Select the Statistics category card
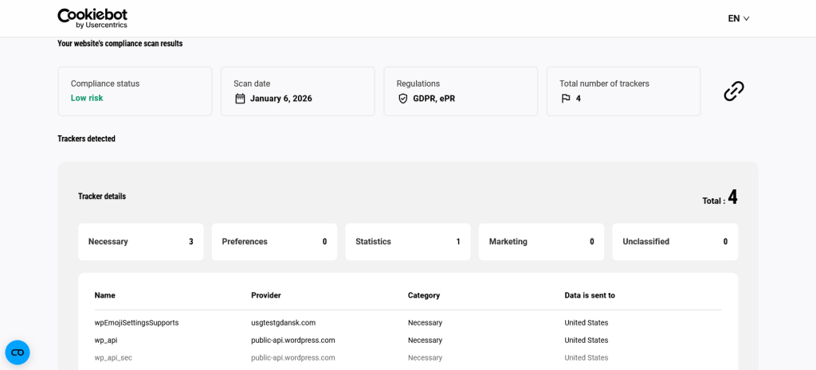 point(407,242)
